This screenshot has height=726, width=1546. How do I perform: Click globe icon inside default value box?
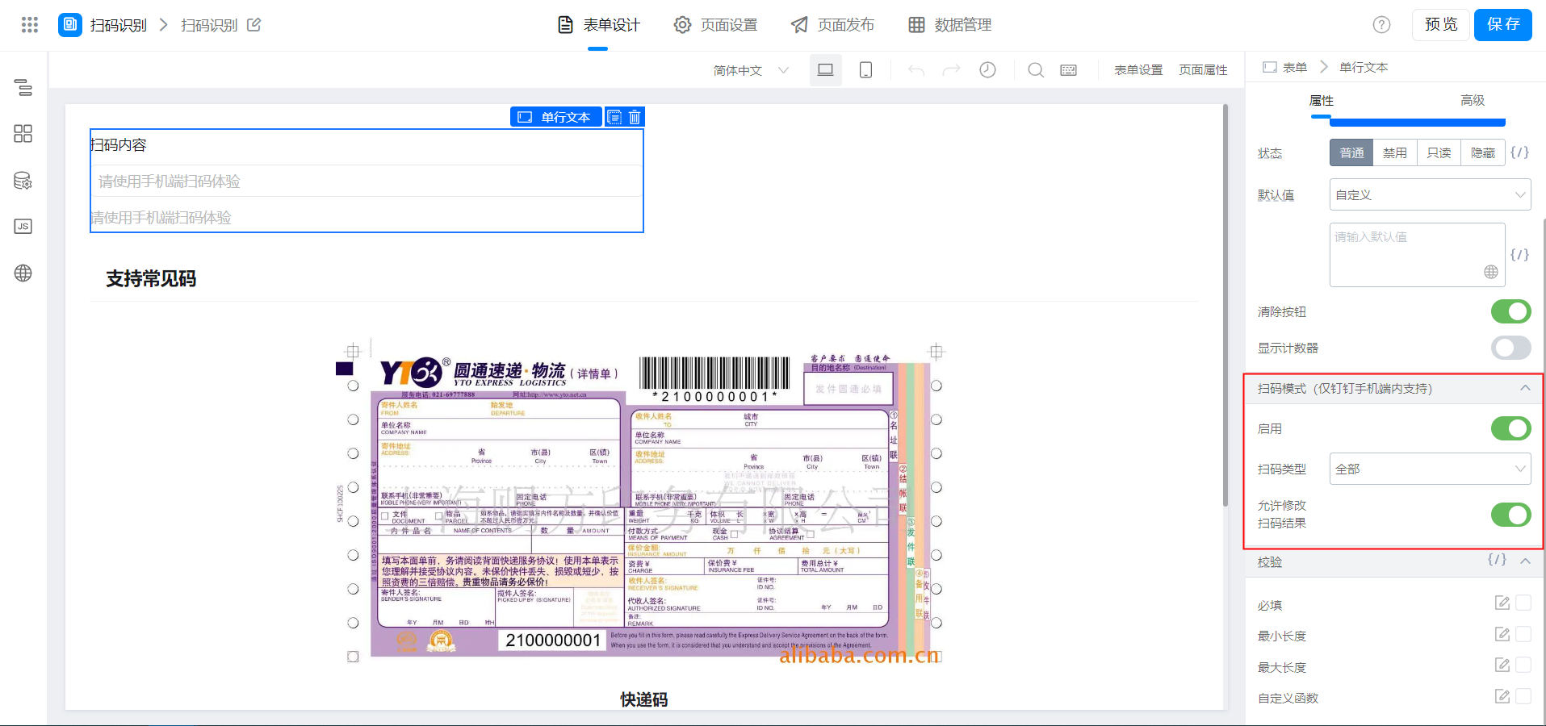pyautogui.click(x=1491, y=273)
